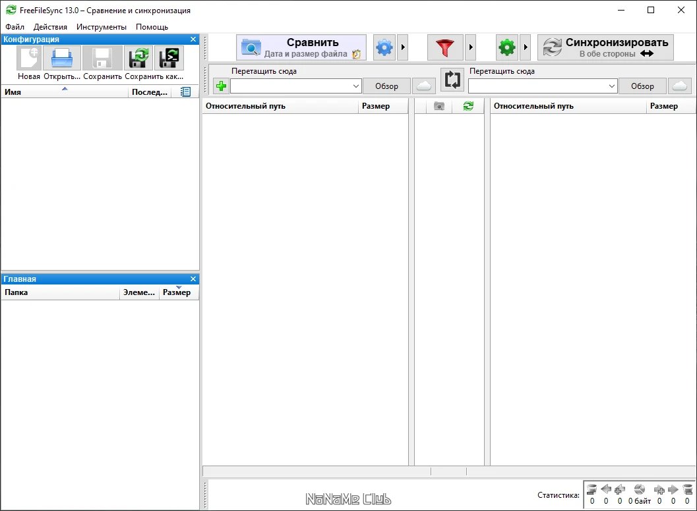Image resolution: width=697 pixels, height=511 pixels.
Task: Open cloud access for right folder
Action: tap(680, 86)
